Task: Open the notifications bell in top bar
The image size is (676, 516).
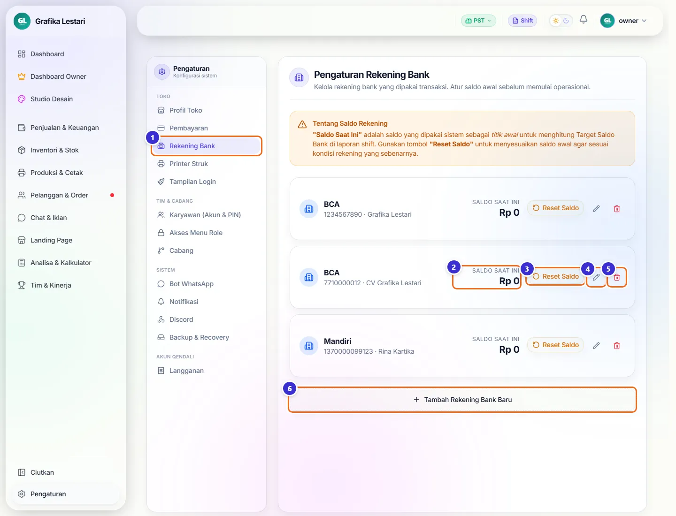Action: click(x=584, y=20)
